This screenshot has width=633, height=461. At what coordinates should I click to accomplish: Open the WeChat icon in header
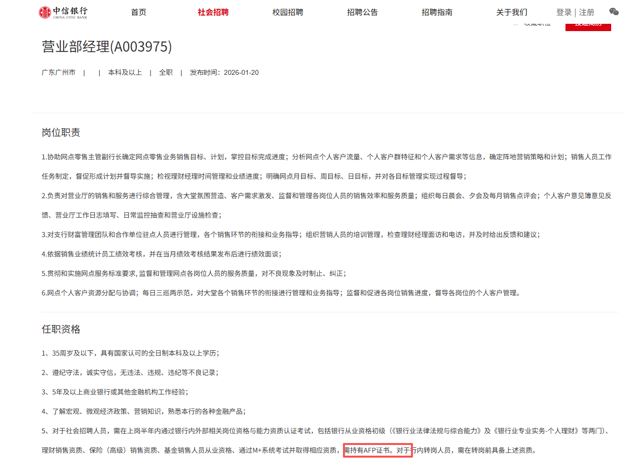614,12
